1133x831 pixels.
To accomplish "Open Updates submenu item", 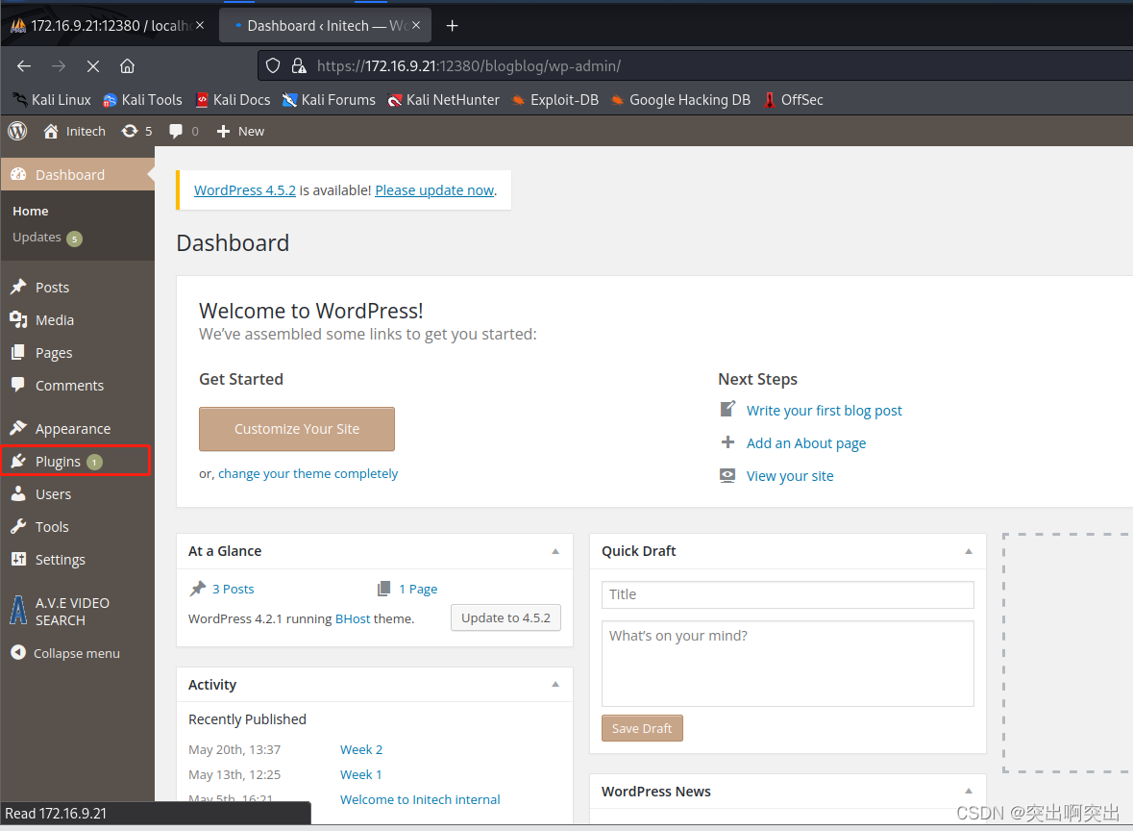I will click(x=47, y=238).
